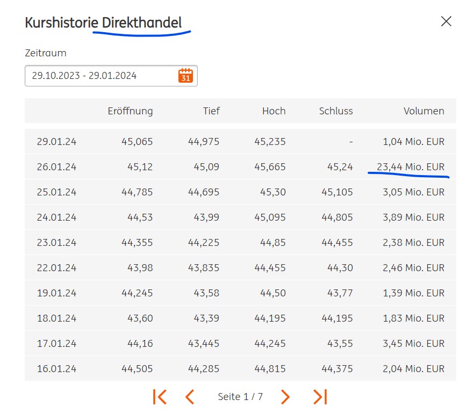Click closing price 45,24

coord(340,166)
